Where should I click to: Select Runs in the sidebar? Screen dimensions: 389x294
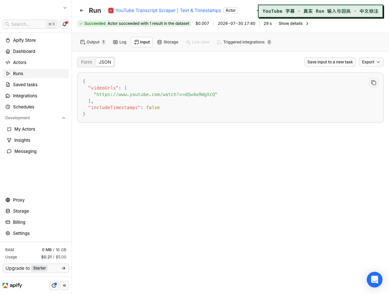click(x=36, y=73)
